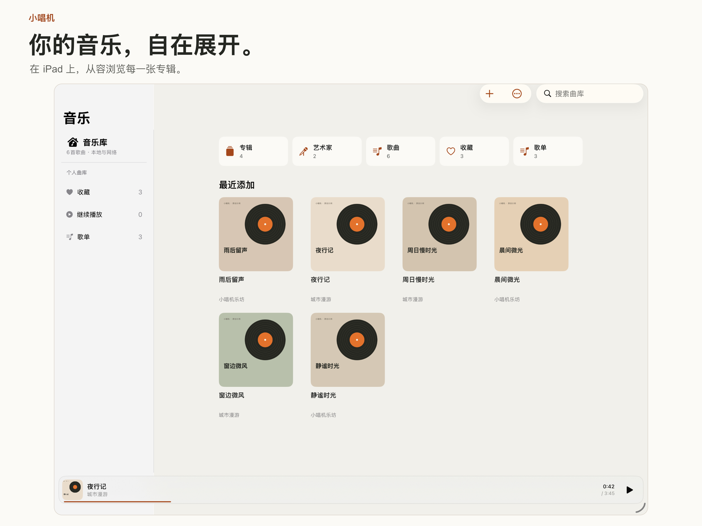Open the 晨间微光 album cover
This screenshot has width=702, height=526.
pos(531,234)
